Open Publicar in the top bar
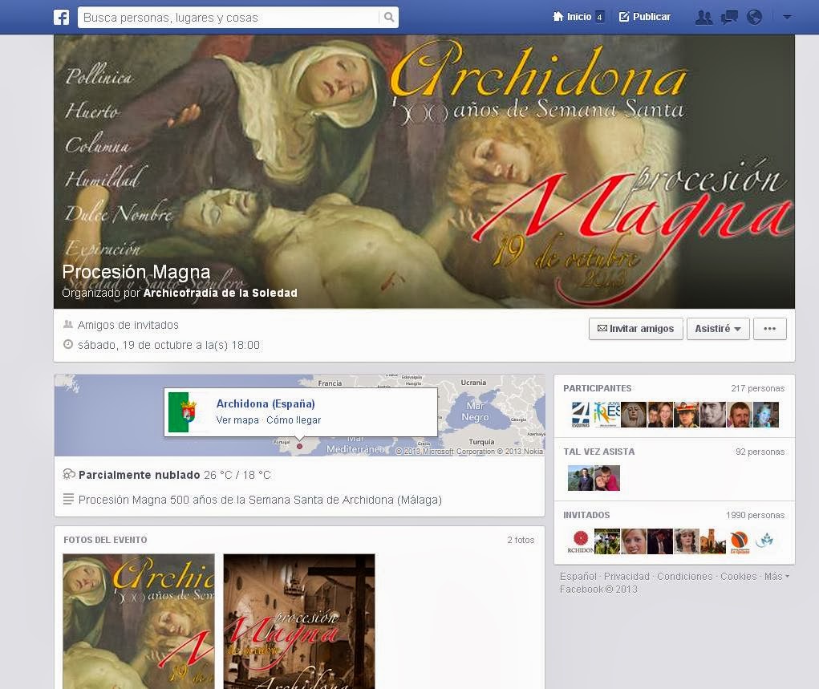Image resolution: width=819 pixels, height=689 pixels. (645, 17)
